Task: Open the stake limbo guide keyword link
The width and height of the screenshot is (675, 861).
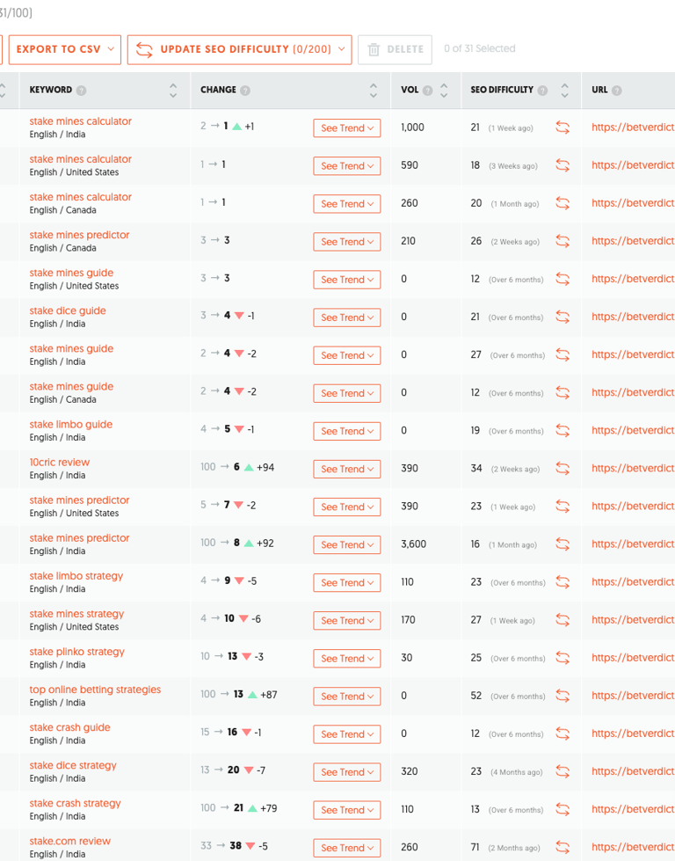Action: tap(71, 424)
